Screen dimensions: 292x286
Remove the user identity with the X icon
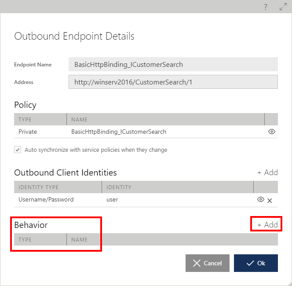pyautogui.click(x=270, y=201)
